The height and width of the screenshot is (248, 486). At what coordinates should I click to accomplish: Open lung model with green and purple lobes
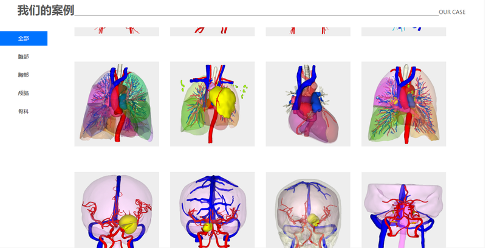tap(117, 104)
